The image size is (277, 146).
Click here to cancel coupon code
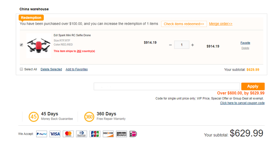242,103
